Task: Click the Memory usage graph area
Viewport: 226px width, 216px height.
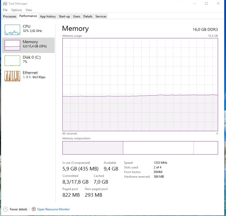Action: 140,85
